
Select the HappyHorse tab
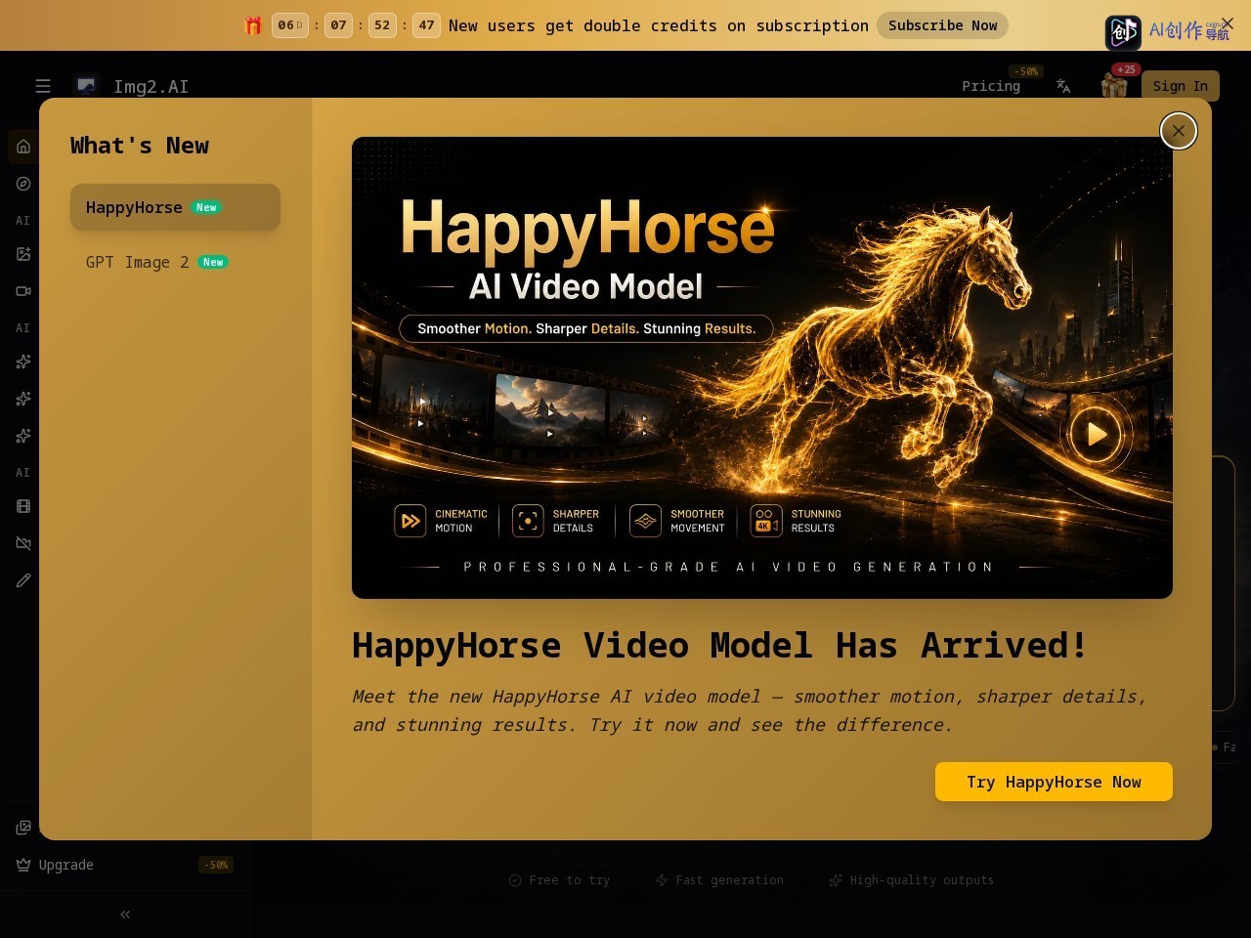175,207
